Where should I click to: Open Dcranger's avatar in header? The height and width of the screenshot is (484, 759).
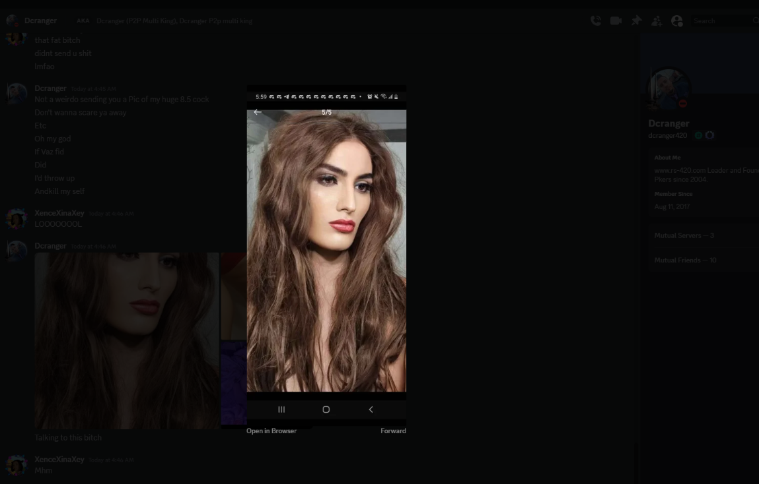click(13, 20)
